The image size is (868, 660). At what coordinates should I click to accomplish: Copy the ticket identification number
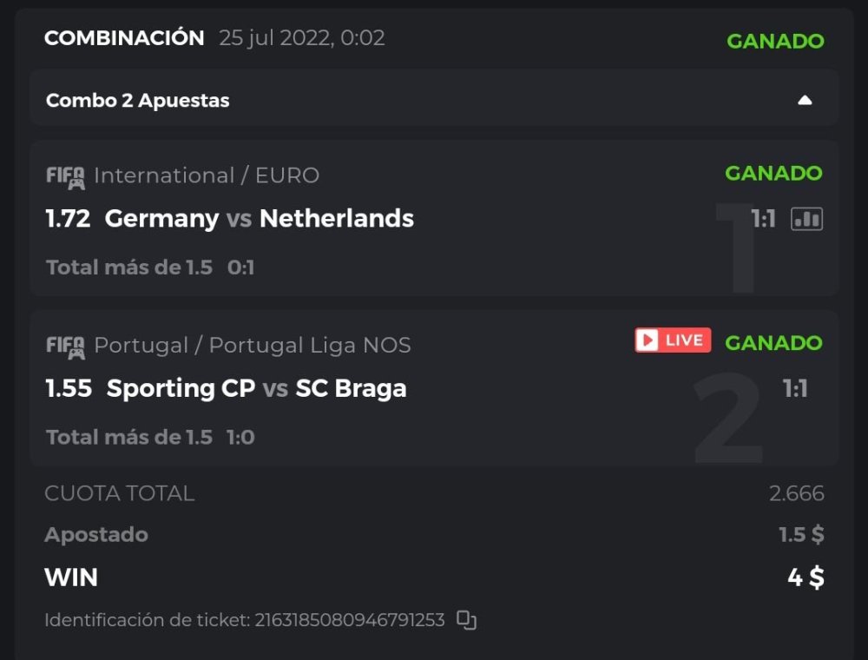point(467,620)
